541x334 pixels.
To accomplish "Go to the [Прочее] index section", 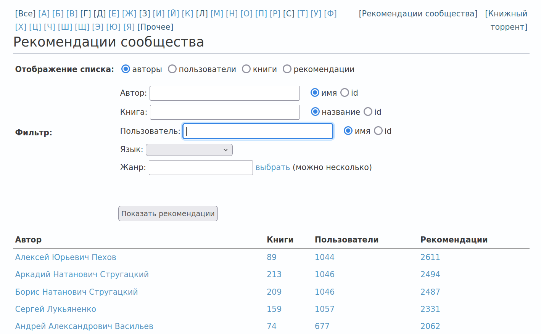I will [155, 27].
